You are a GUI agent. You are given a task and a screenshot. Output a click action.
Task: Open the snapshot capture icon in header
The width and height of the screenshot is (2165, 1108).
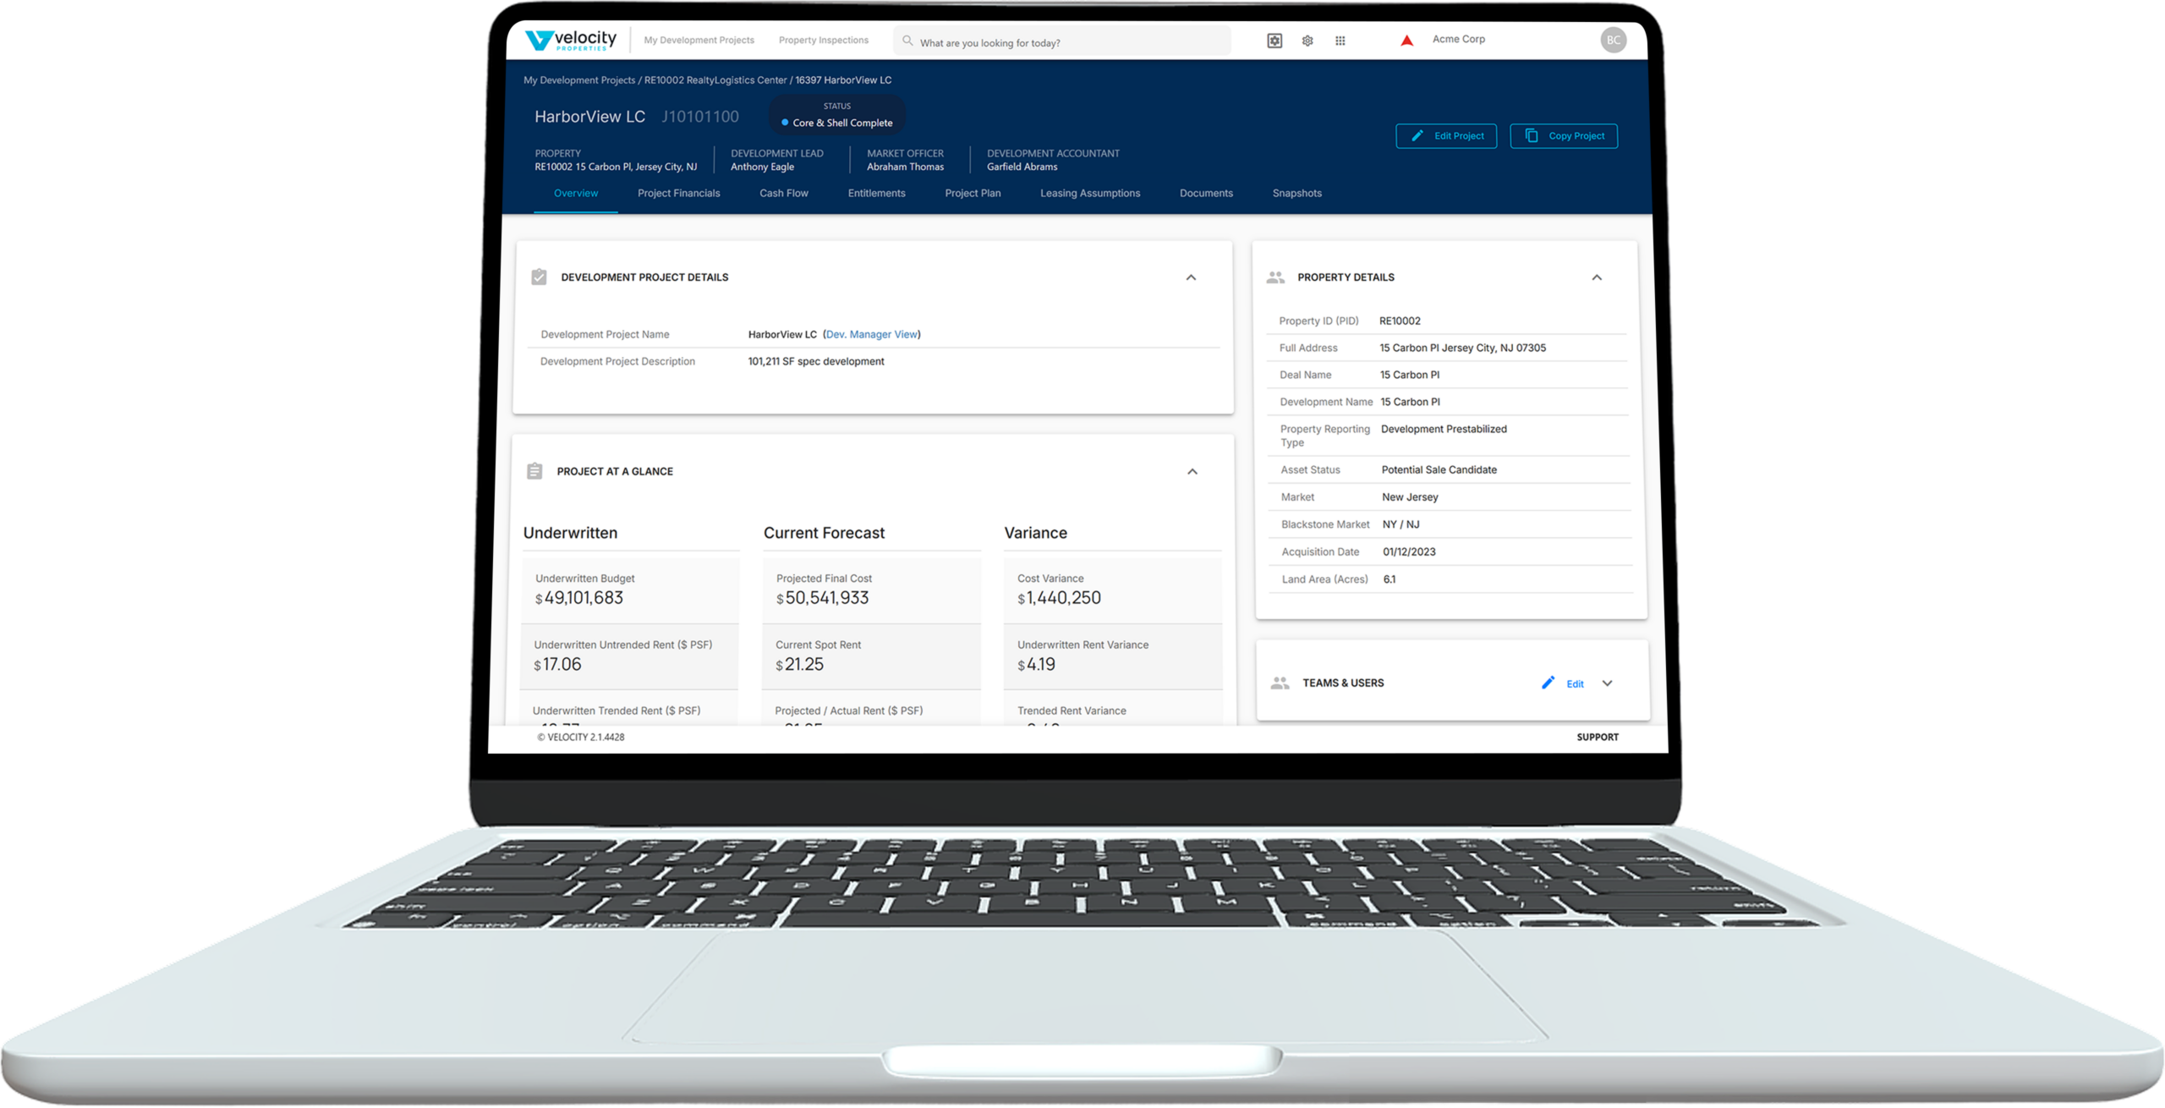pos(1274,41)
